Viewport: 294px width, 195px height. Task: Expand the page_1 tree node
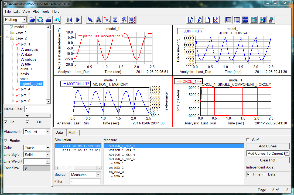click(7, 32)
